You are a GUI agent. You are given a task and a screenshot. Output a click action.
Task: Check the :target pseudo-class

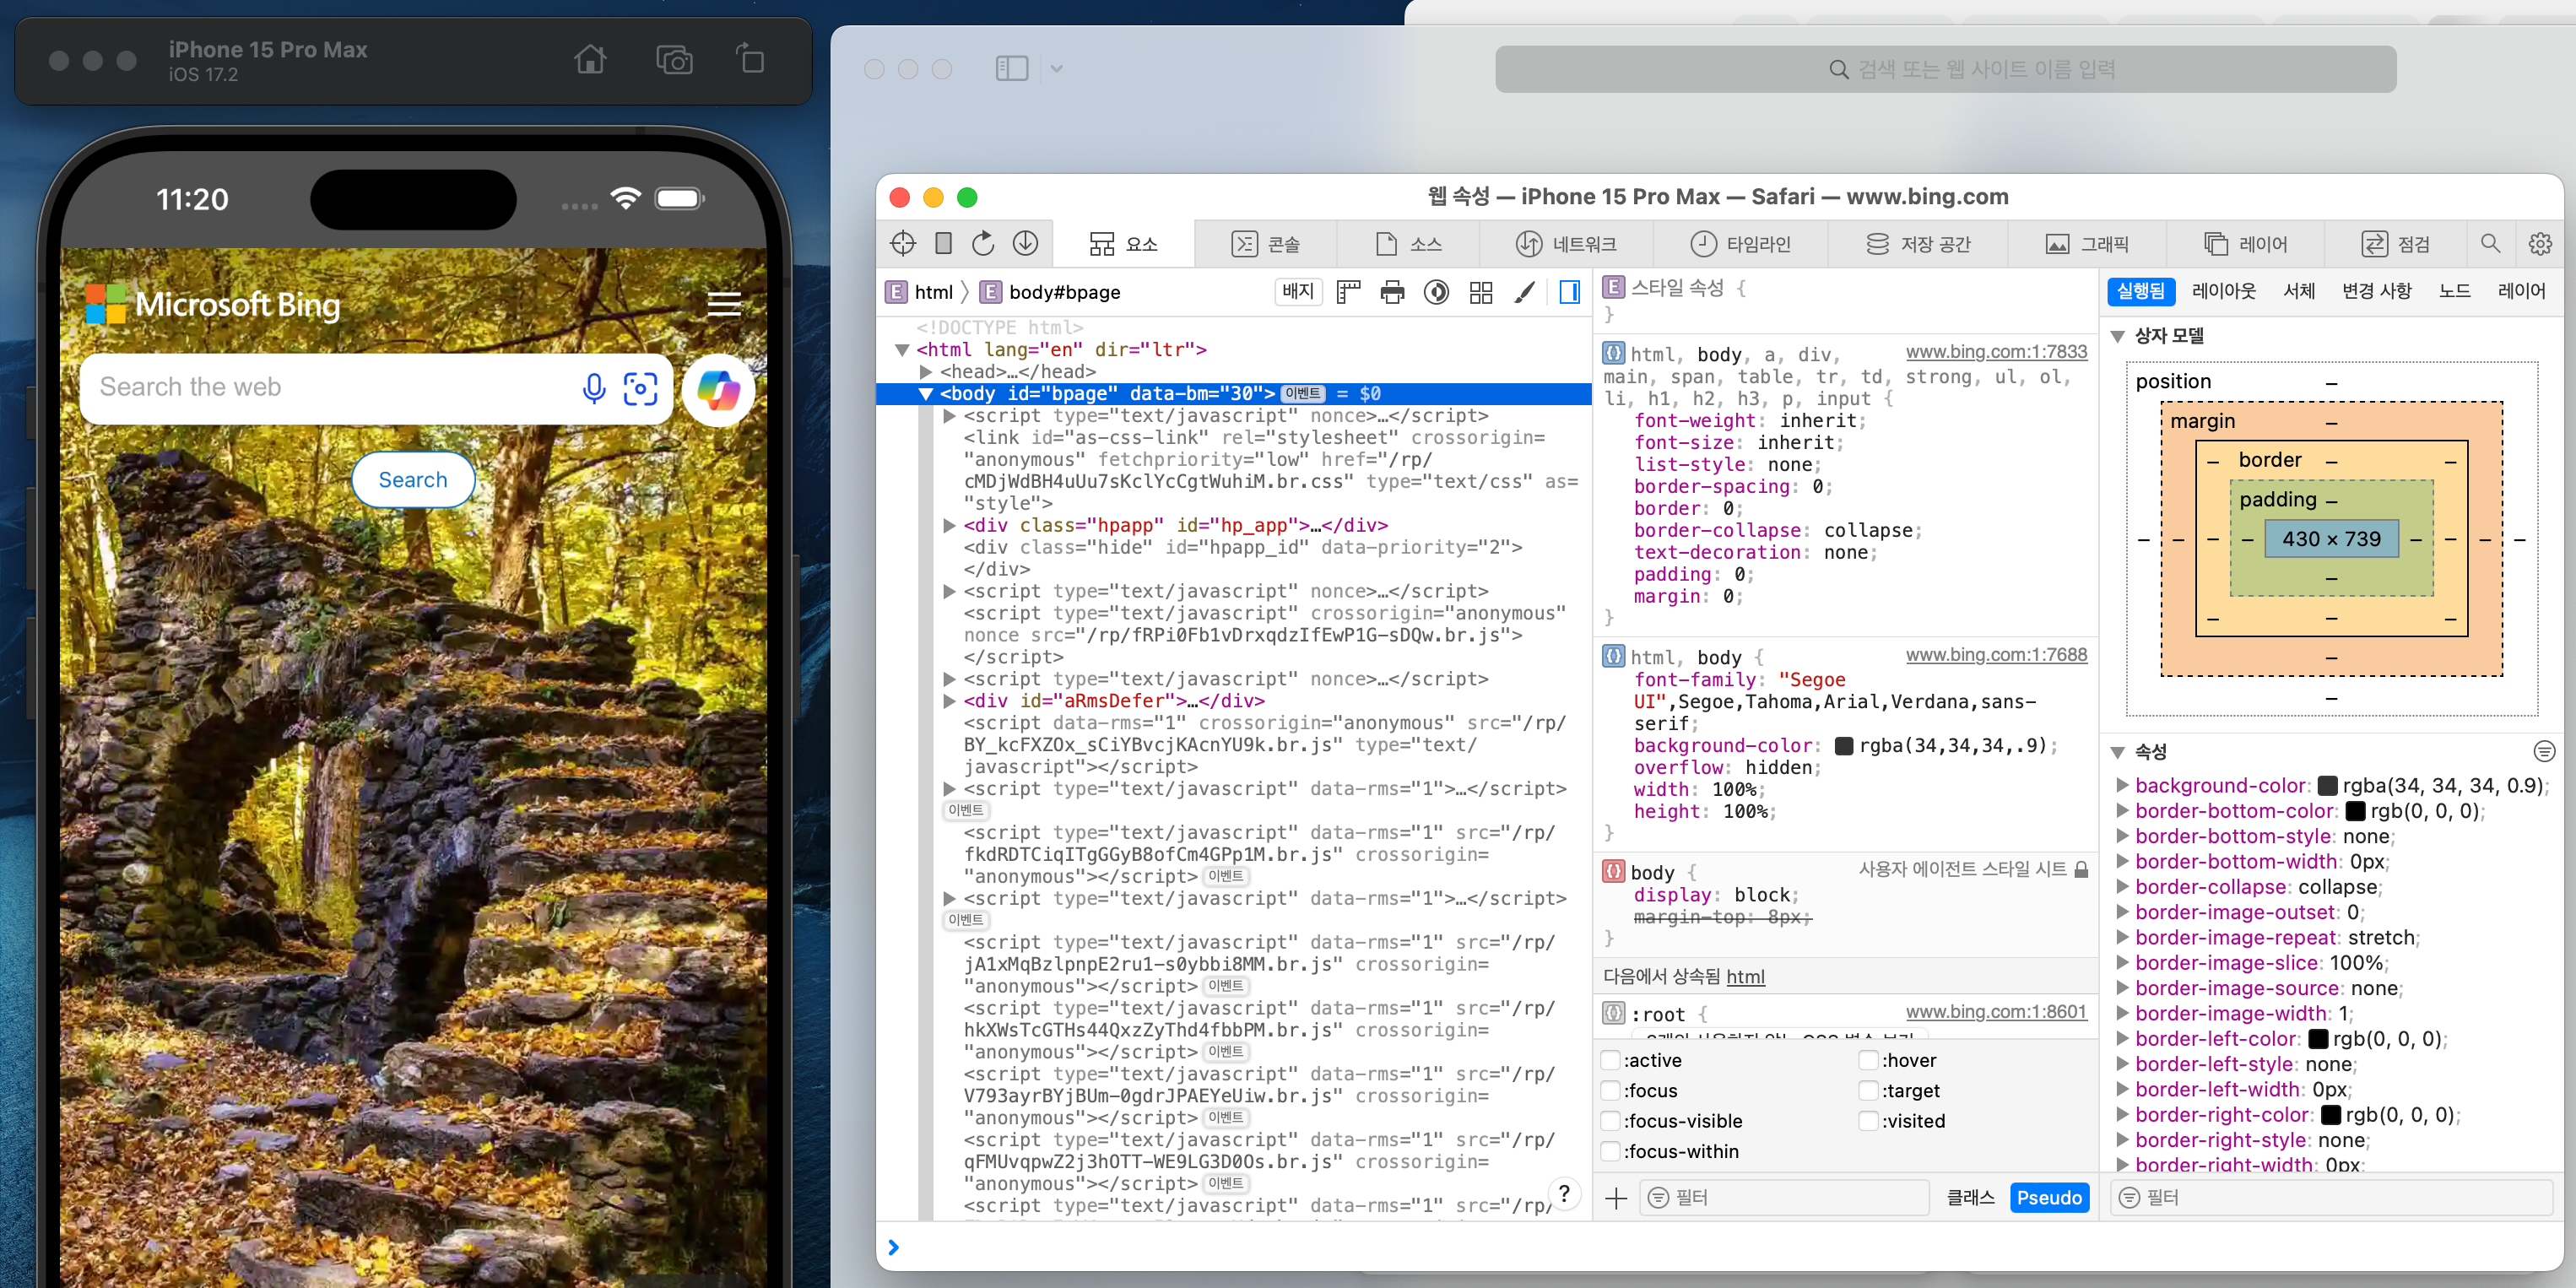[1868, 1090]
